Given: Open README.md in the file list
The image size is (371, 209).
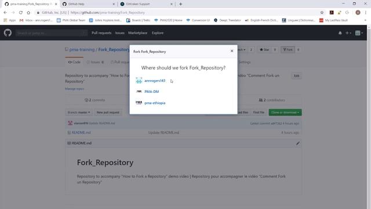Looking at the screenshot, I should (x=81, y=132).
